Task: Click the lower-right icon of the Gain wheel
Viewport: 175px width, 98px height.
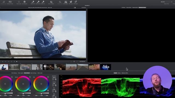Action: click(x=48, y=91)
